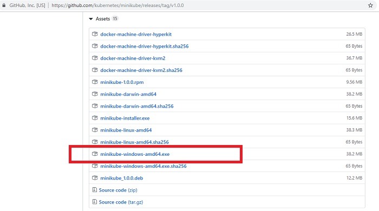Download minikube-installer.exe
379x211 pixels.
click(125, 118)
